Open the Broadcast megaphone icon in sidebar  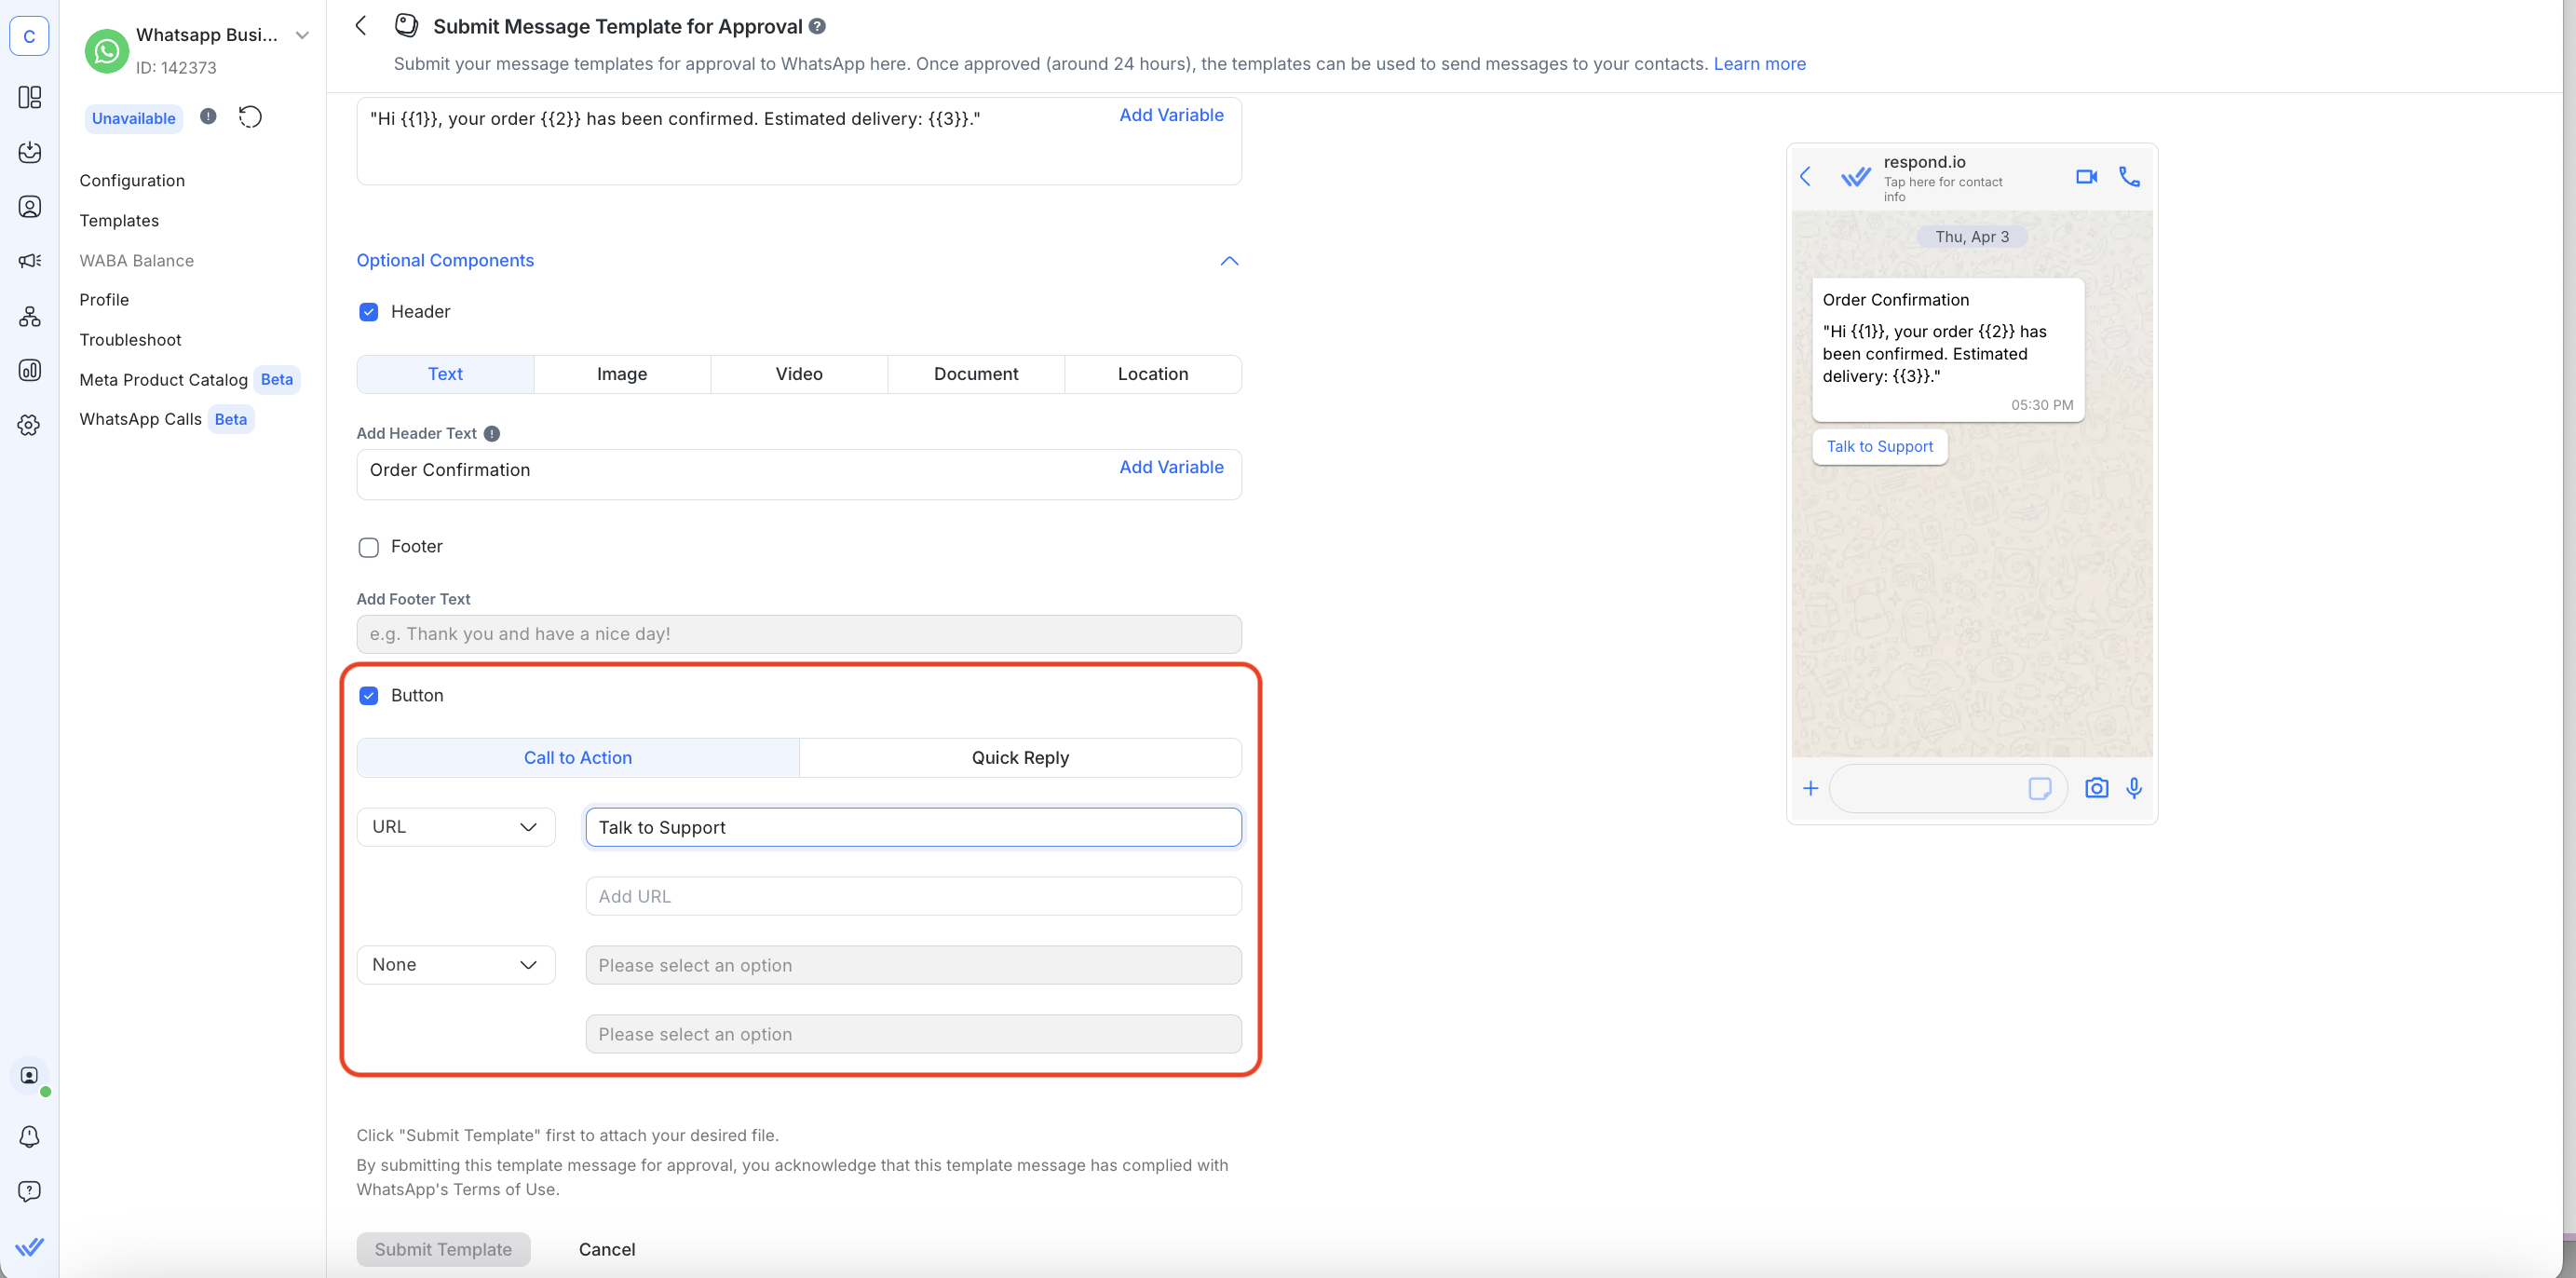pos(30,260)
